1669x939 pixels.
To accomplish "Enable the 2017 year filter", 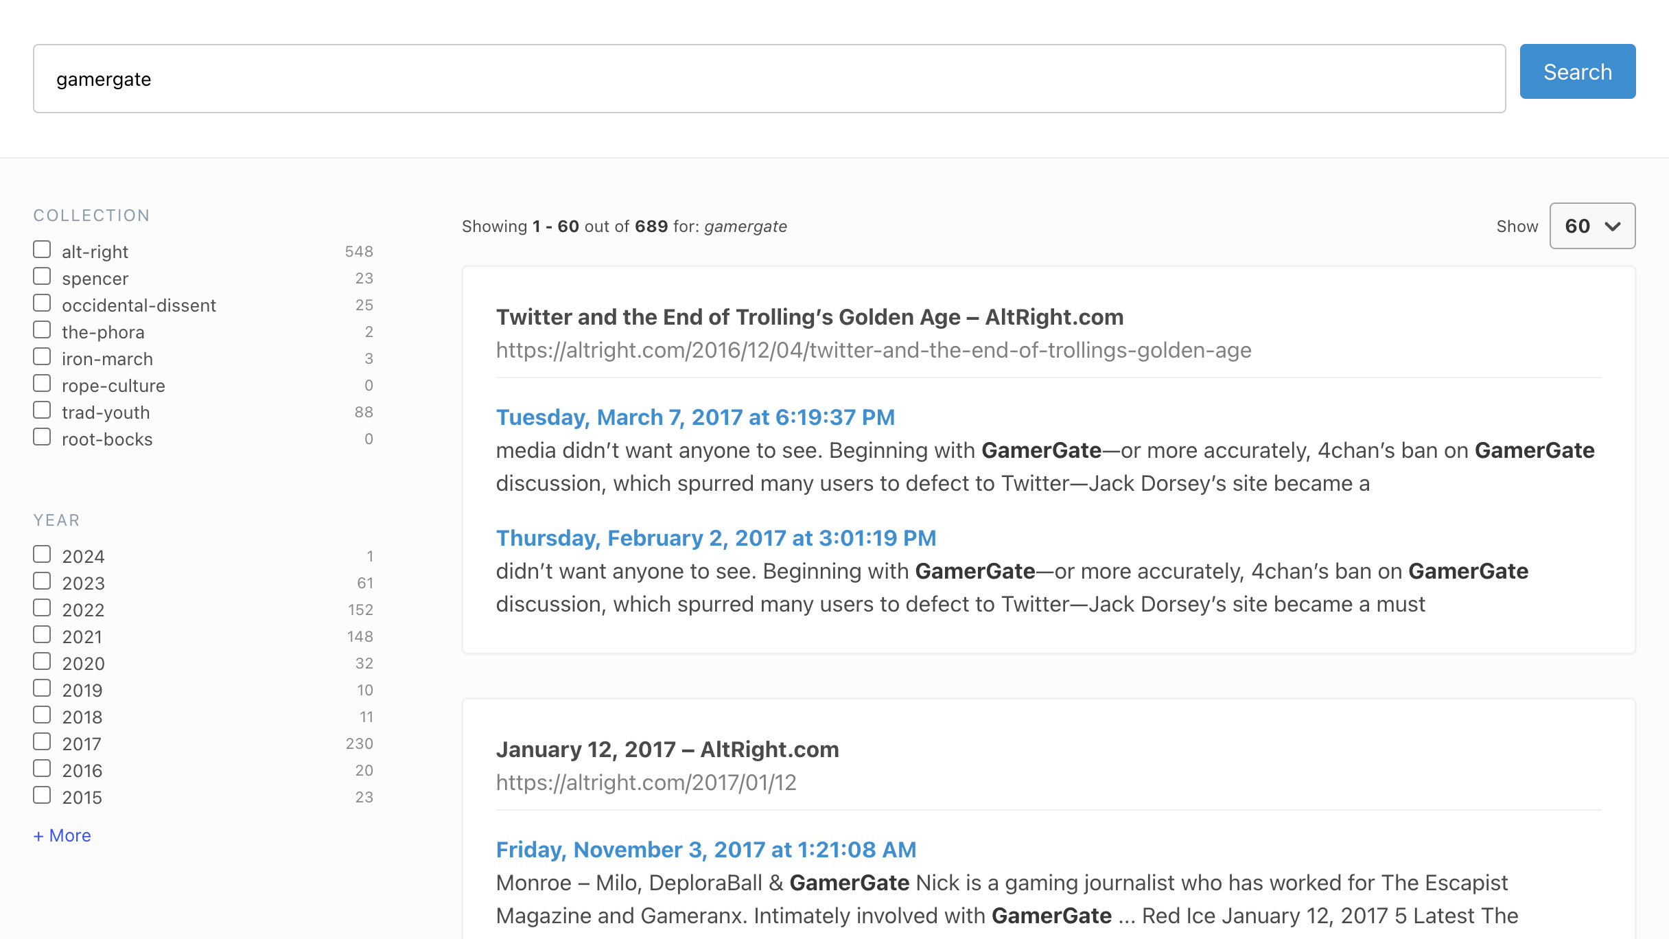I will [x=43, y=742].
